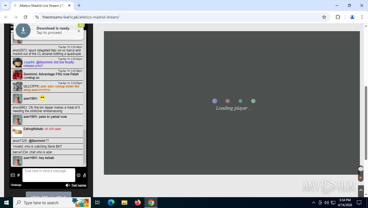Open the emoji smiley picker in chat
The width and height of the screenshot is (368, 208).
(x=78, y=175)
